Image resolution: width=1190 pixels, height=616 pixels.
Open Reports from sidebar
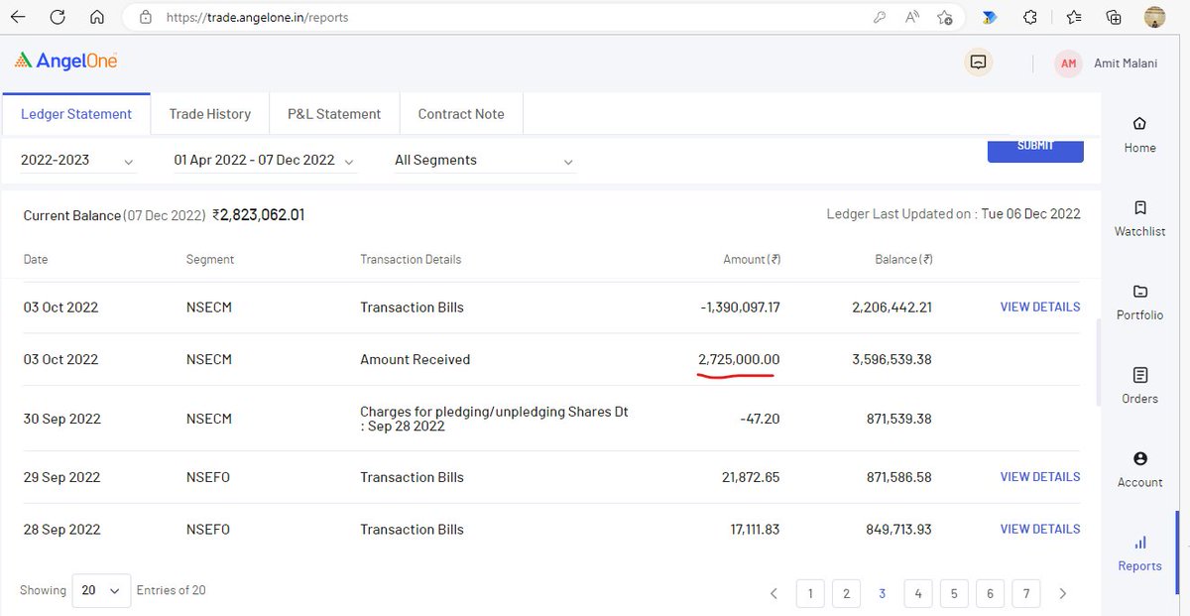tap(1139, 554)
